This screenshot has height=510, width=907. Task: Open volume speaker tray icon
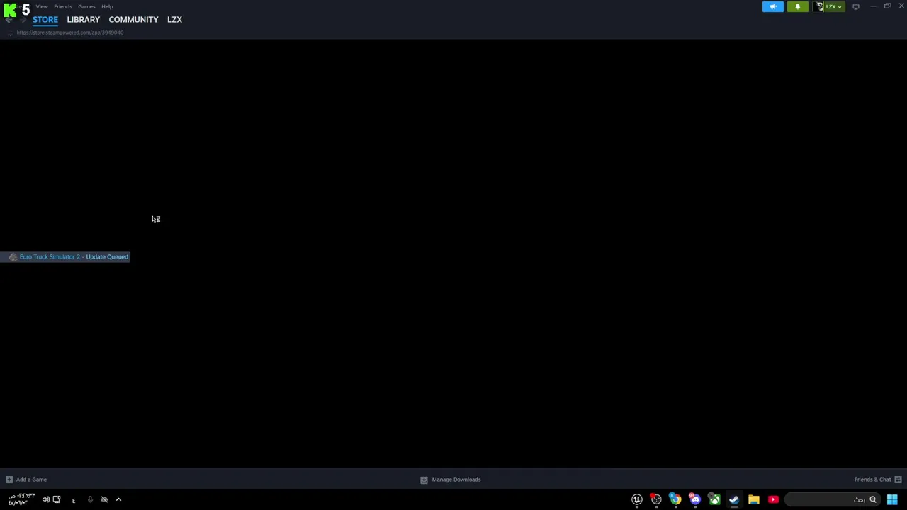click(45, 500)
